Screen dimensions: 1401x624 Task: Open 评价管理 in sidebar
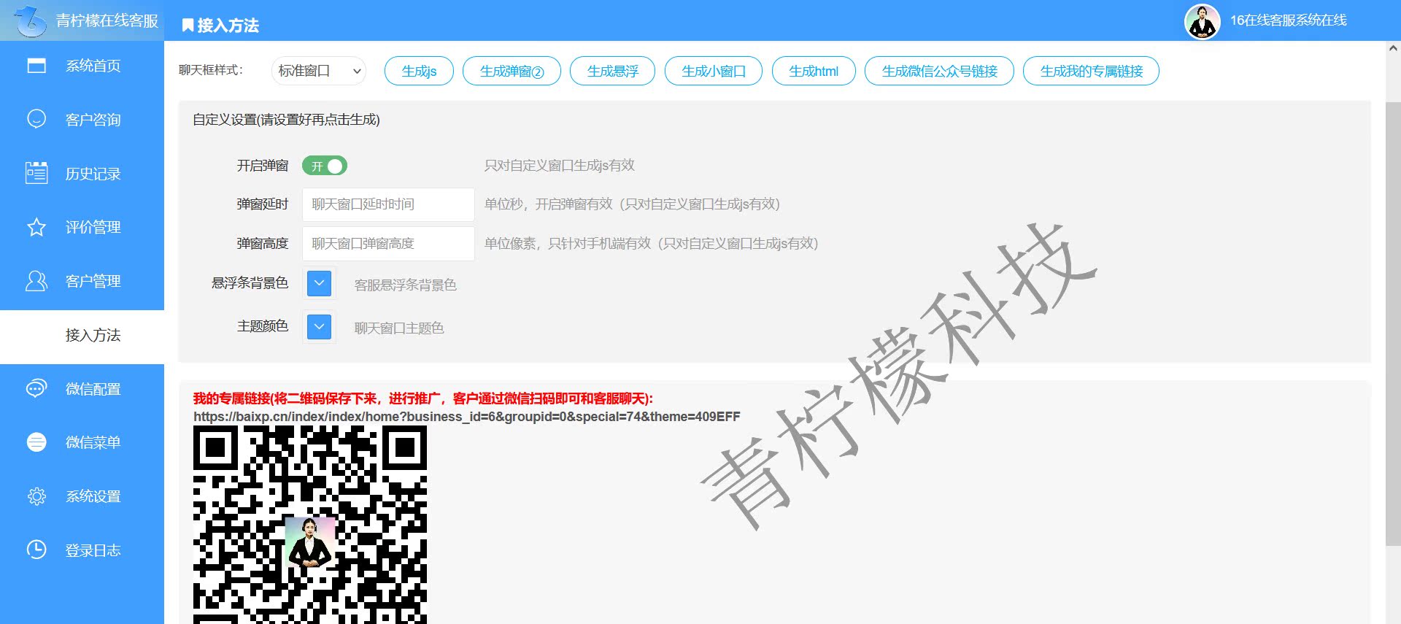click(x=82, y=227)
